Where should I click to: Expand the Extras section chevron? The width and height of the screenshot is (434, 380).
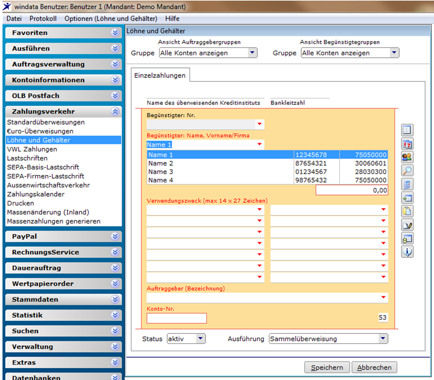115,363
